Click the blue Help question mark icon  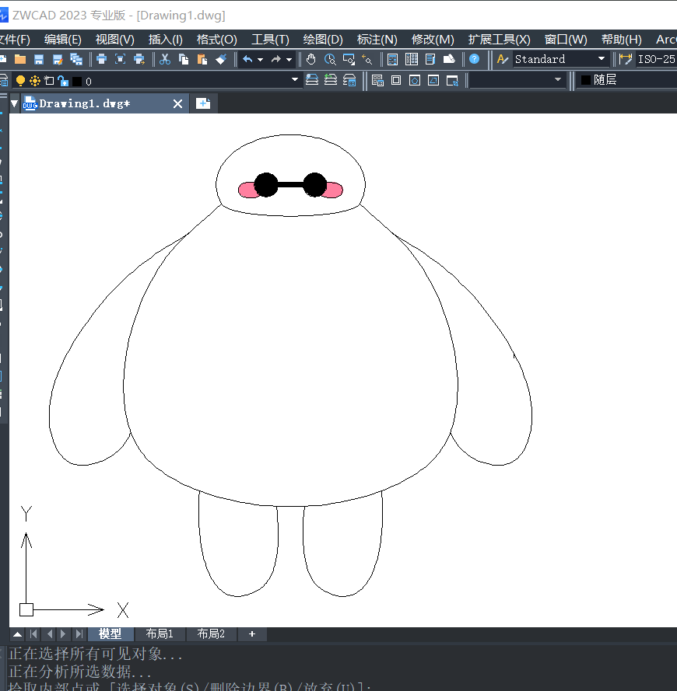(x=475, y=59)
